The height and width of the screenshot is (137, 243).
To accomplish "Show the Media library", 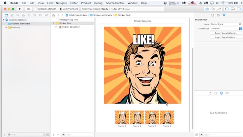I will (227, 93).
